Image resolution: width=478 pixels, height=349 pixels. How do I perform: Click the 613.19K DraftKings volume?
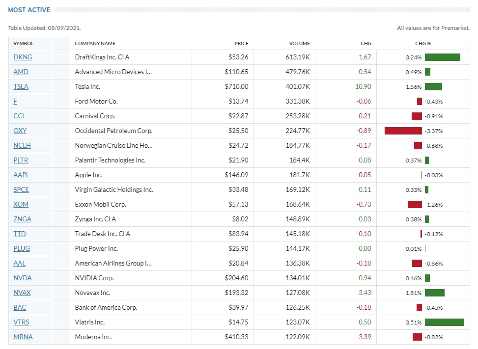(298, 57)
